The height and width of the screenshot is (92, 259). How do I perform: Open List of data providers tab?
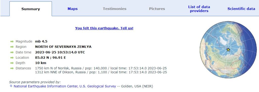click(x=199, y=9)
